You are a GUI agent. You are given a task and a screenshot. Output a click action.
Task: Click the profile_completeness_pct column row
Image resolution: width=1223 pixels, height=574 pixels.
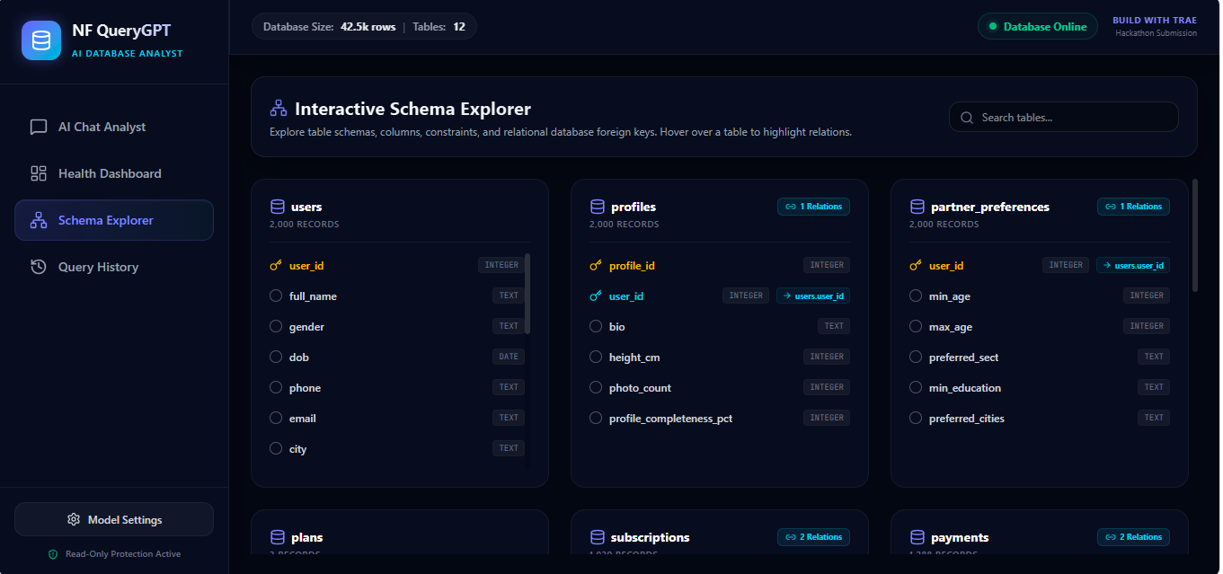(720, 419)
